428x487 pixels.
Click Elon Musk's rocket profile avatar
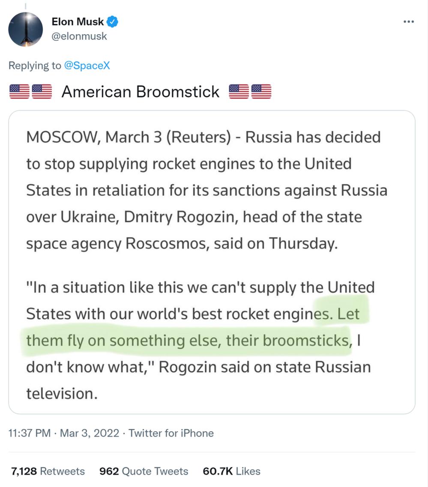(26, 29)
